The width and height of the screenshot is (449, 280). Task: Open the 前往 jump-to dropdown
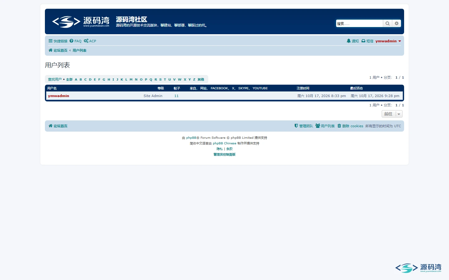point(392,114)
